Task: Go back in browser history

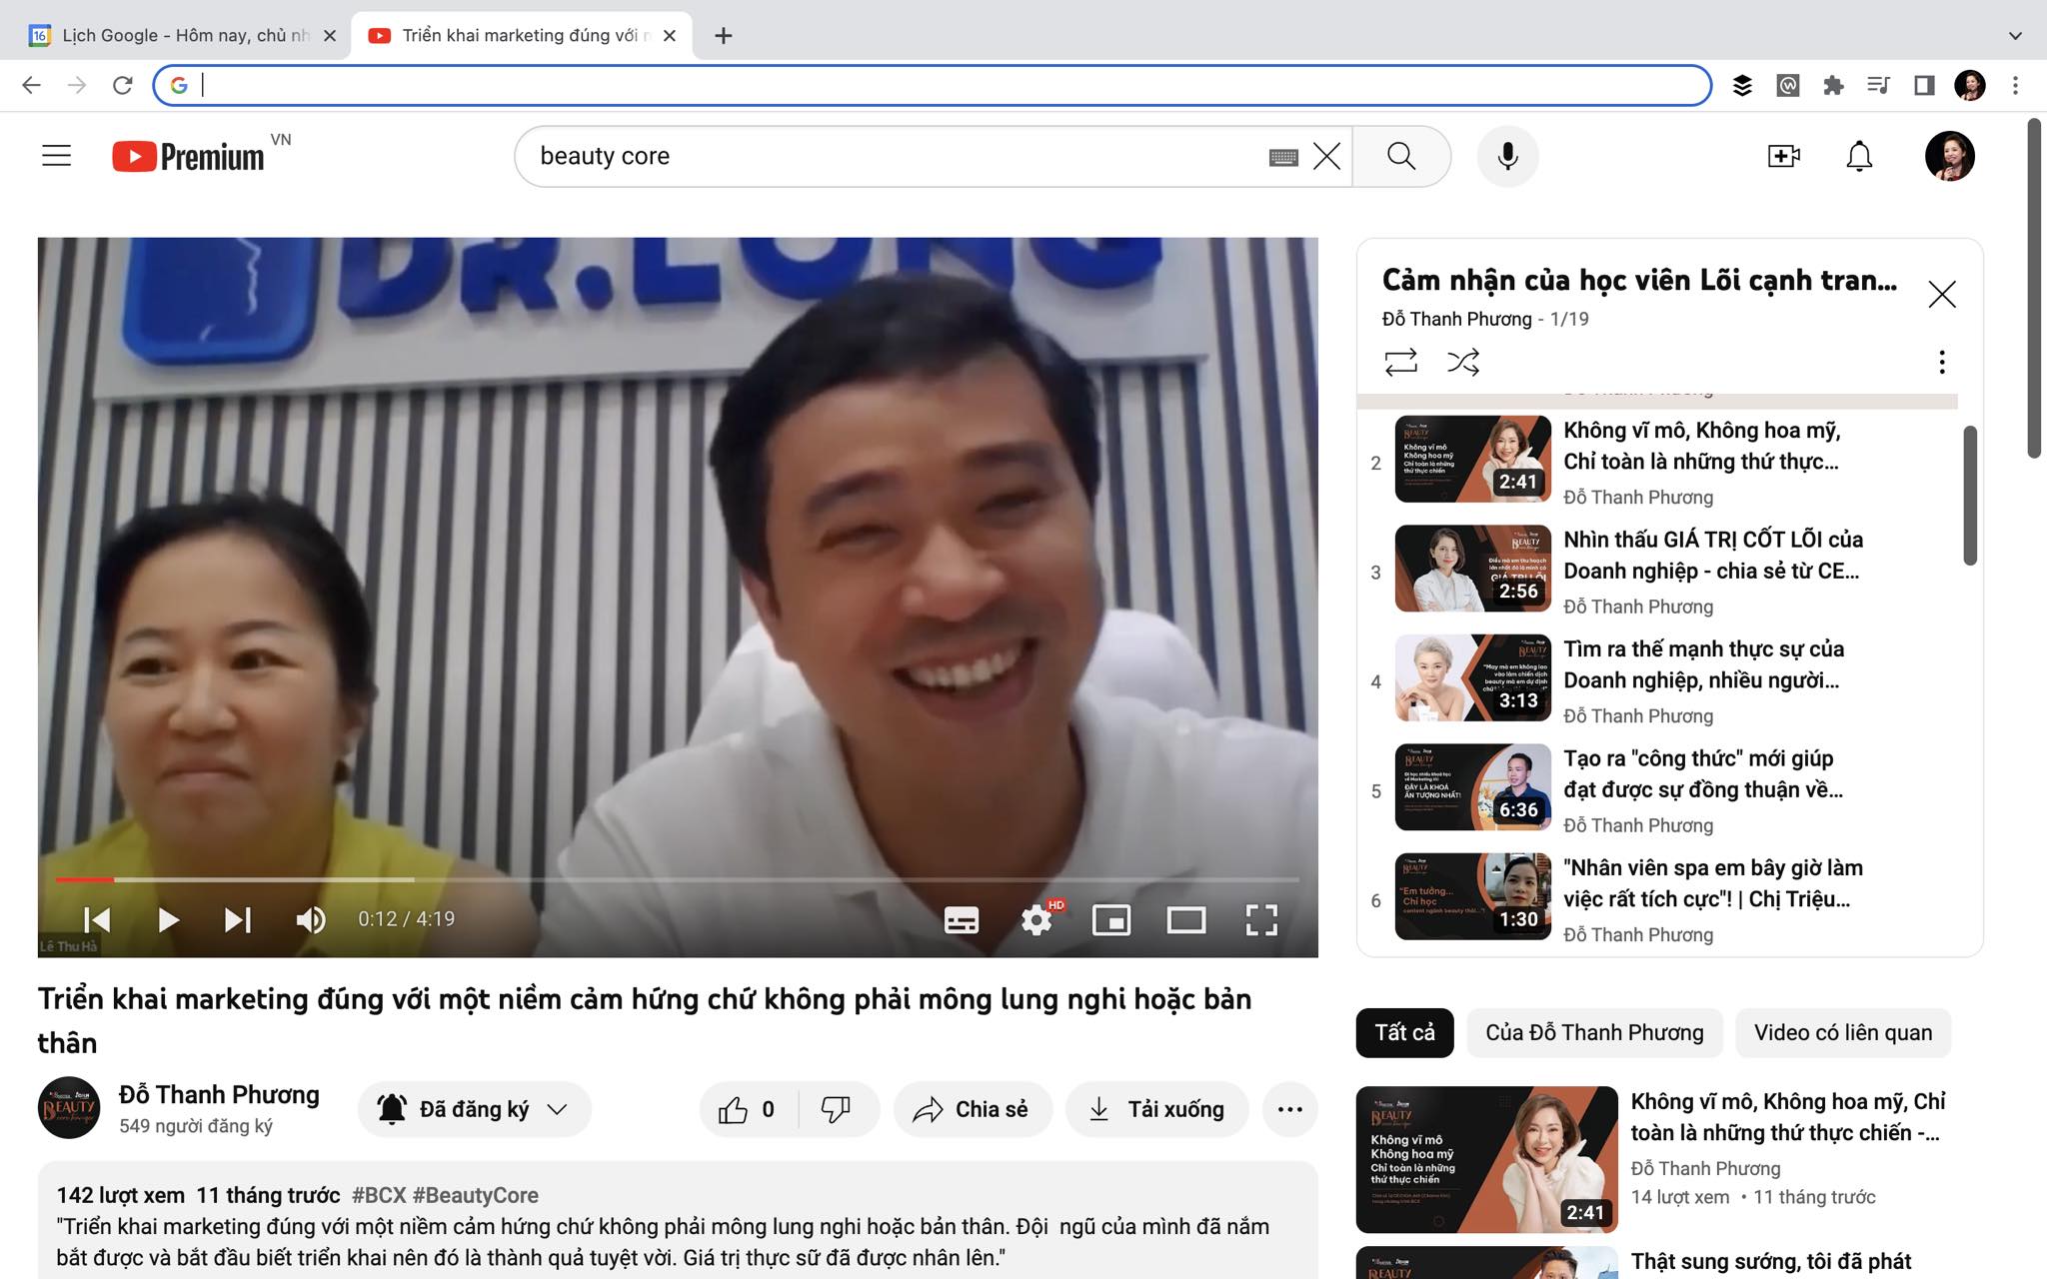Action: click(31, 85)
